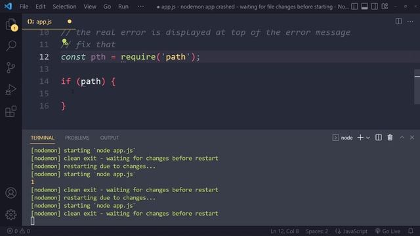Split the terminal panel
Viewport: 420px width, 236px height.
click(x=379, y=138)
